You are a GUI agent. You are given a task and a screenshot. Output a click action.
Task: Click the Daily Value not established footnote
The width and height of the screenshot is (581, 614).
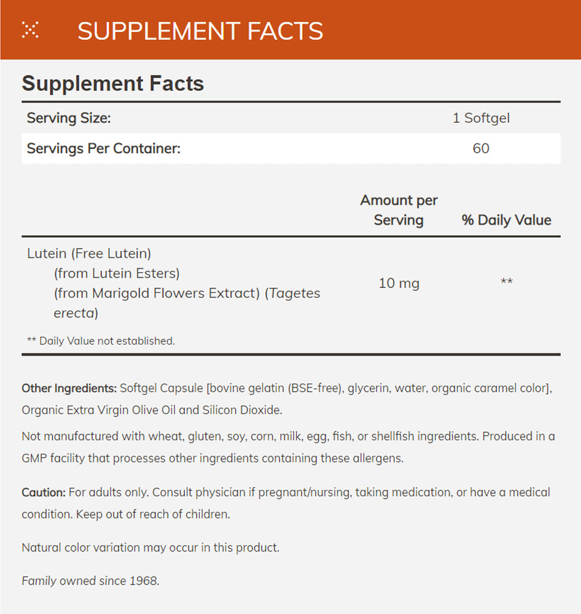click(101, 341)
